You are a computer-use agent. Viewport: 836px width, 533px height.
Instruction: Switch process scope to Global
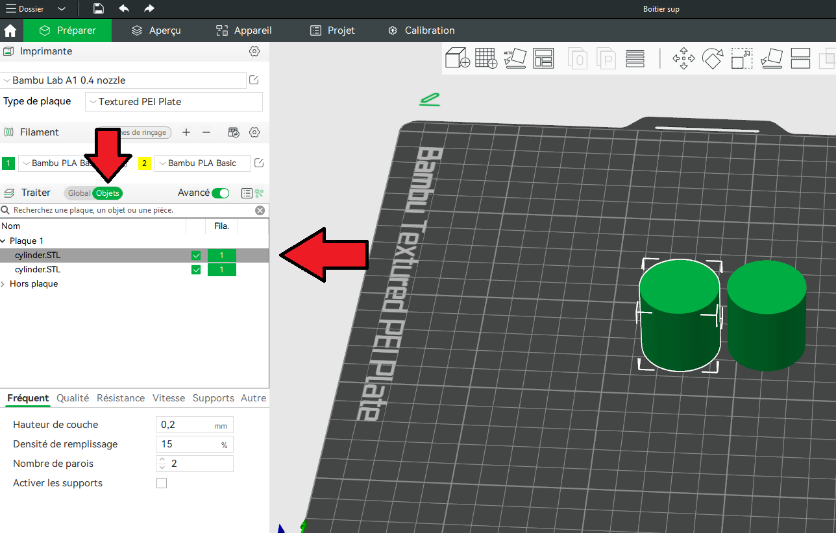pos(79,193)
